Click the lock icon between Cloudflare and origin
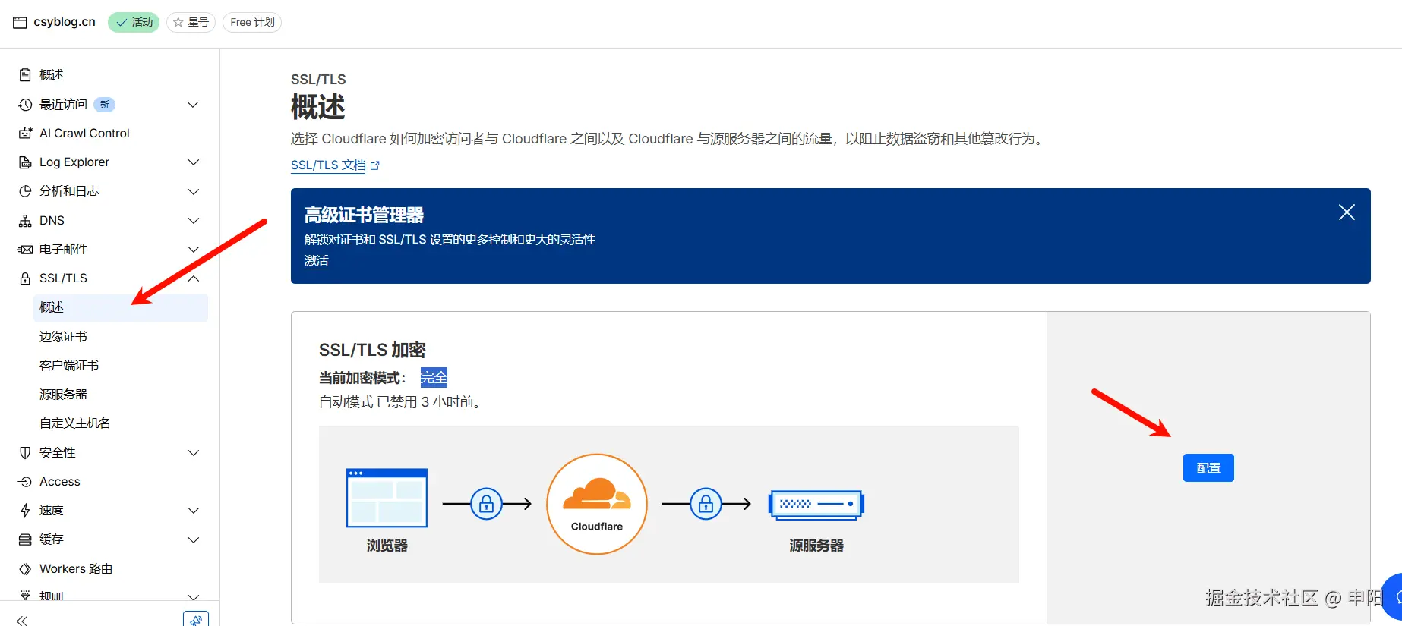 [x=706, y=504]
